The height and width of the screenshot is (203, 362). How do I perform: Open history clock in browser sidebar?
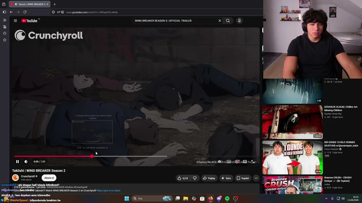5,33
